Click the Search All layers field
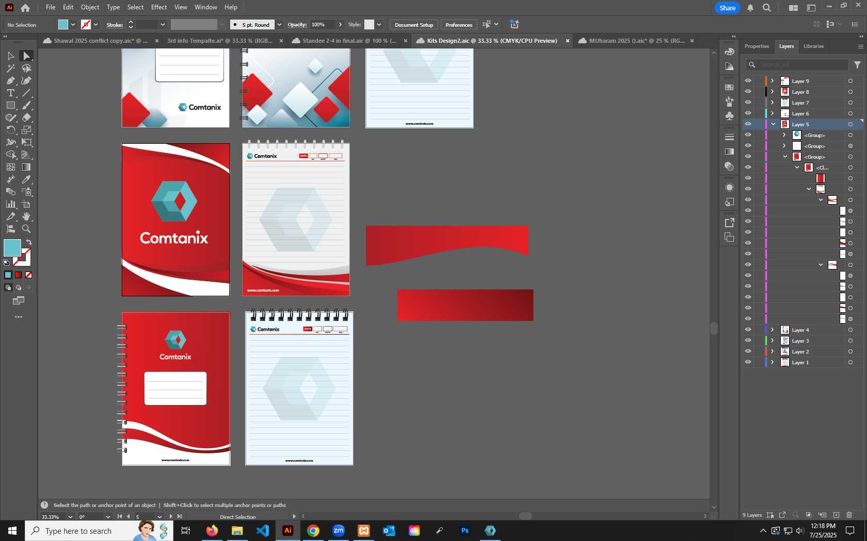This screenshot has width=867, height=541. click(797, 65)
